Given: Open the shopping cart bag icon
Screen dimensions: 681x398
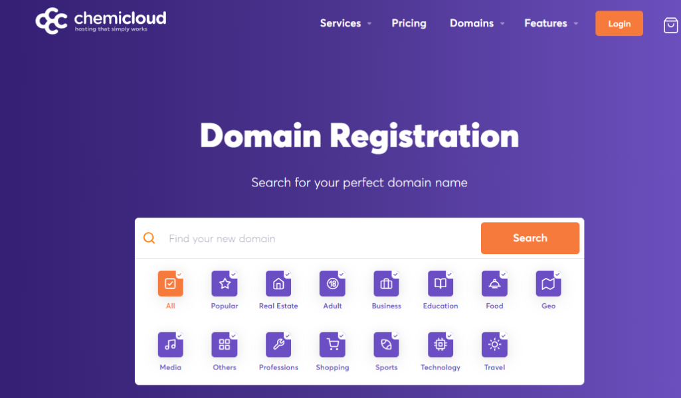Looking at the screenshot, I should tap(670, 25).
